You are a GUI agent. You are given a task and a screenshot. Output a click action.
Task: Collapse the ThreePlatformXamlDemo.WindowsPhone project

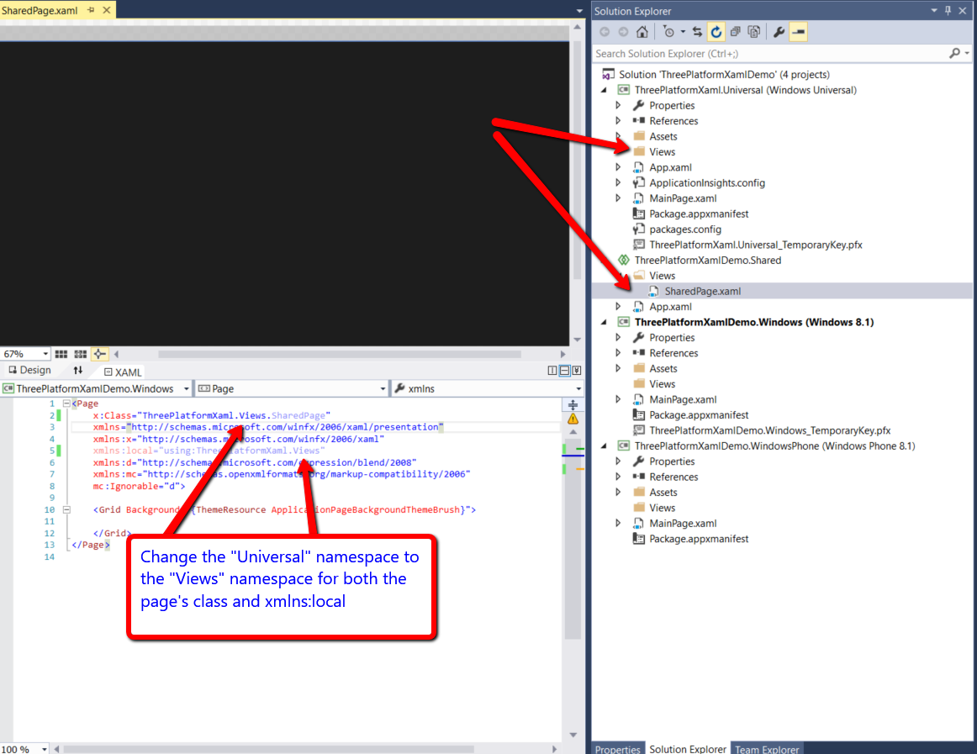click(x=604, y=446)
